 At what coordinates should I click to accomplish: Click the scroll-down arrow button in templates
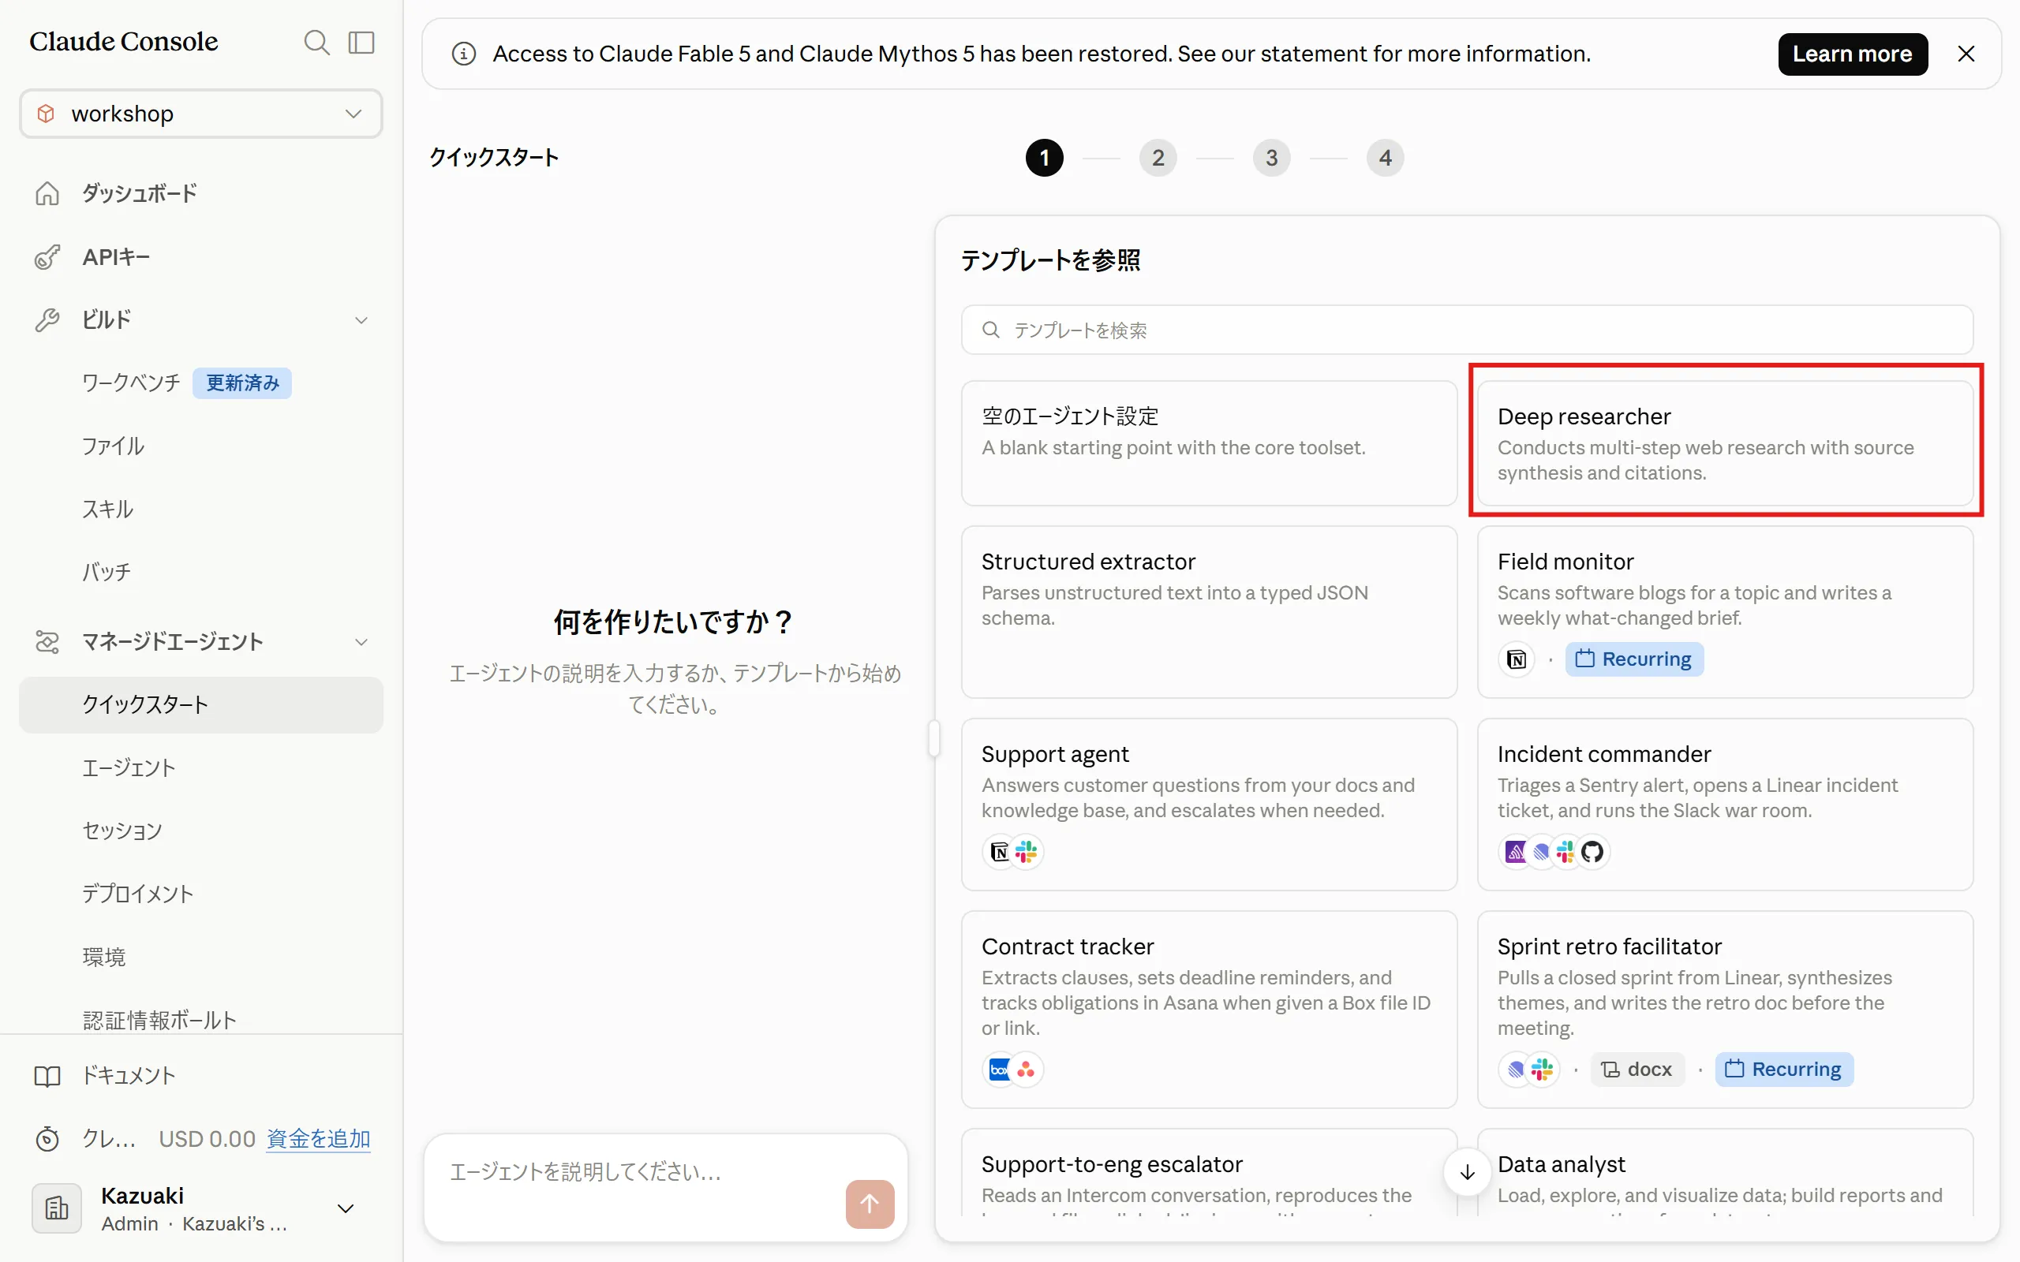[x=1468, y=1172]
